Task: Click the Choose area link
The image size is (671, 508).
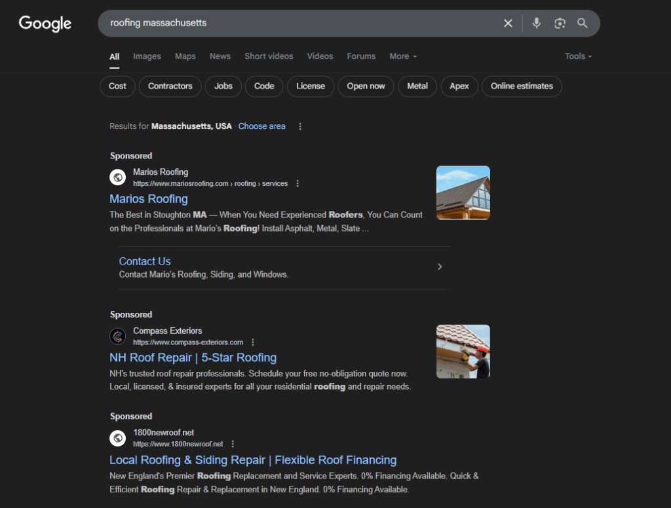Action: pyautogui.click(x=261, y=126)
